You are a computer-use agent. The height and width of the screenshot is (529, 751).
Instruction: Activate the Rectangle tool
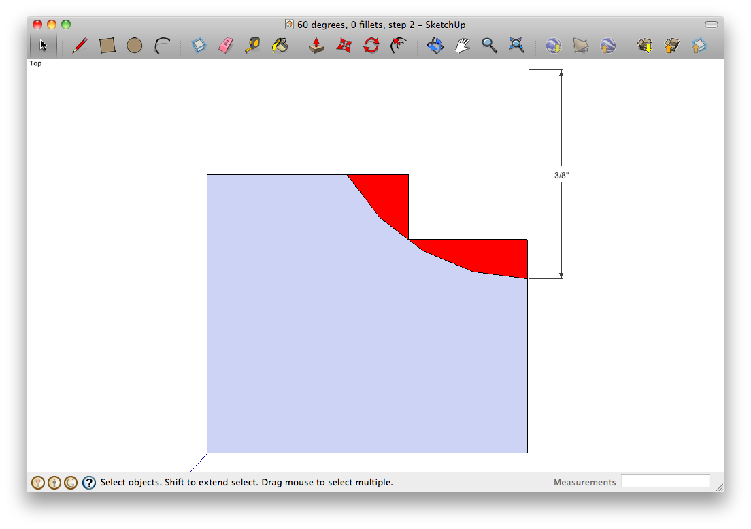[x=107, y=45]
